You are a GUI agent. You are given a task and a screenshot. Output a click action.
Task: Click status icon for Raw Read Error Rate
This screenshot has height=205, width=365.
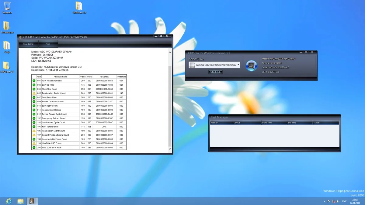click(34, 81)
